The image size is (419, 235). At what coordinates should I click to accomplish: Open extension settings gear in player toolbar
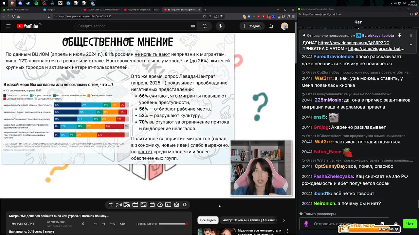[185, 205]
